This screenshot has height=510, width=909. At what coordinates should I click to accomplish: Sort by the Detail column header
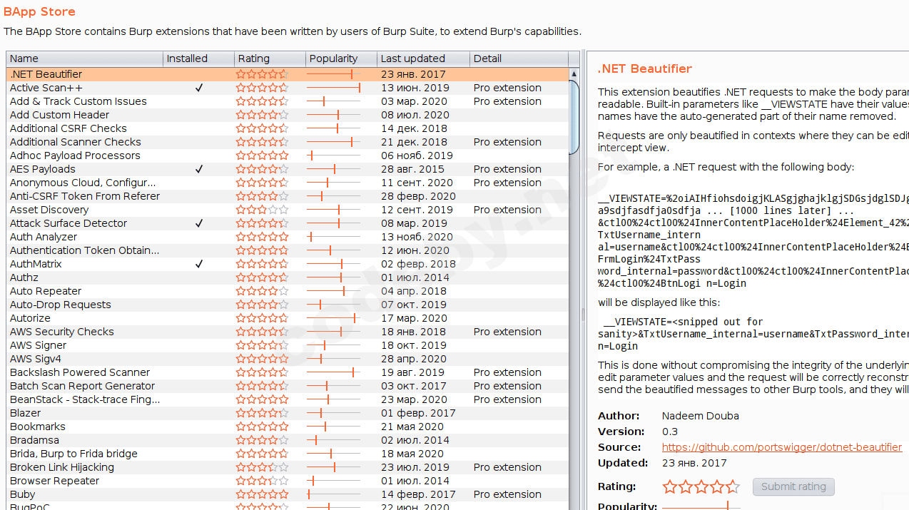519,58
